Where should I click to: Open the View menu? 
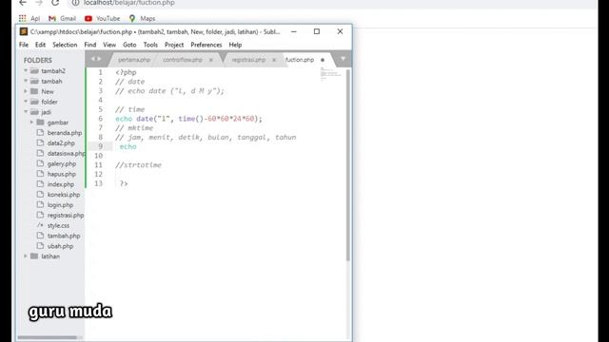tap(109, 45)
